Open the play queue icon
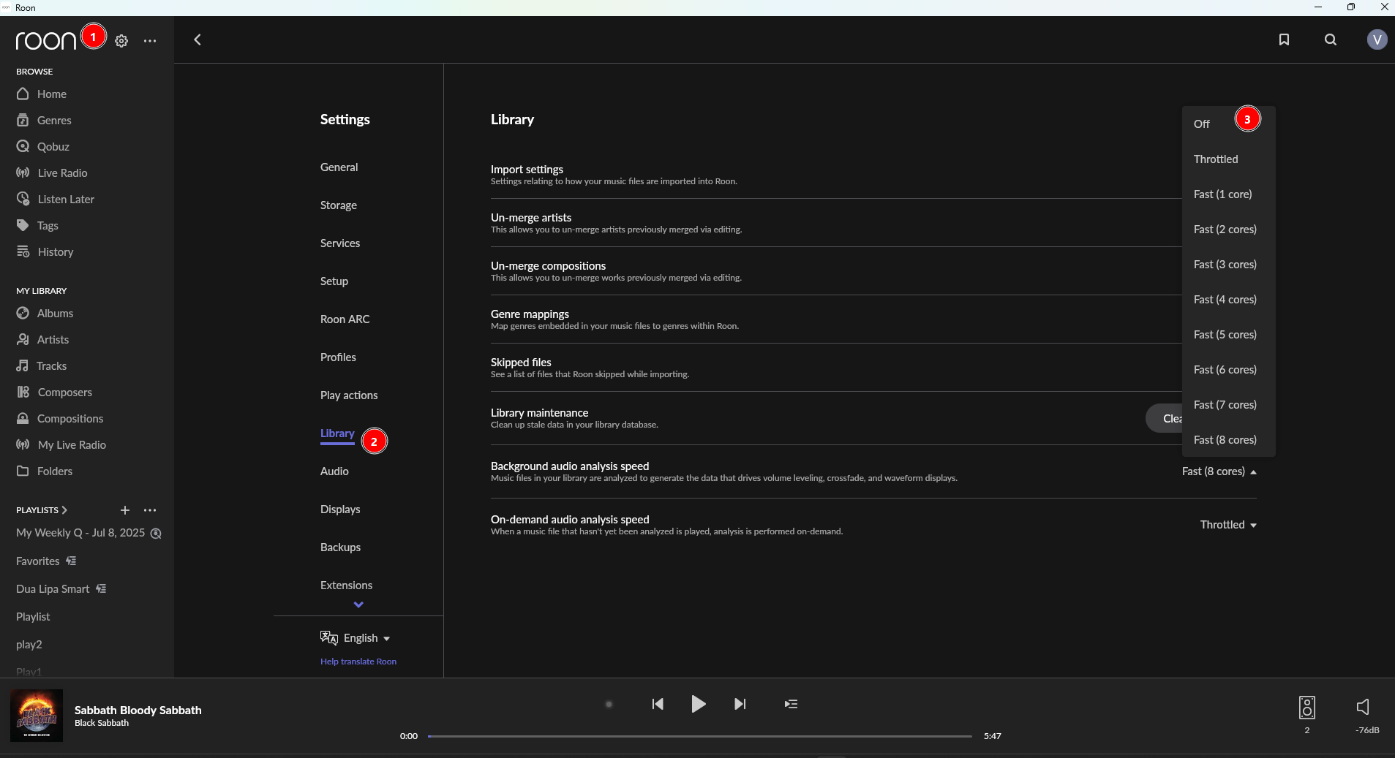The width and height of the screenshot is (1395, 758). 791,704
